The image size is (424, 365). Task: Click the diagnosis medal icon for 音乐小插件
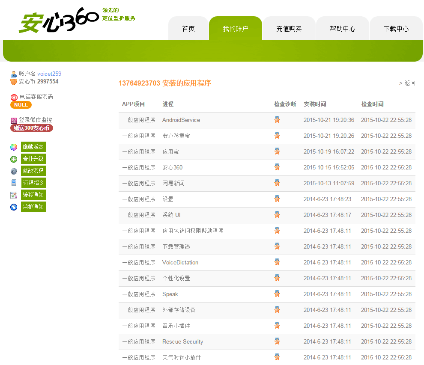tap(277, 325)
